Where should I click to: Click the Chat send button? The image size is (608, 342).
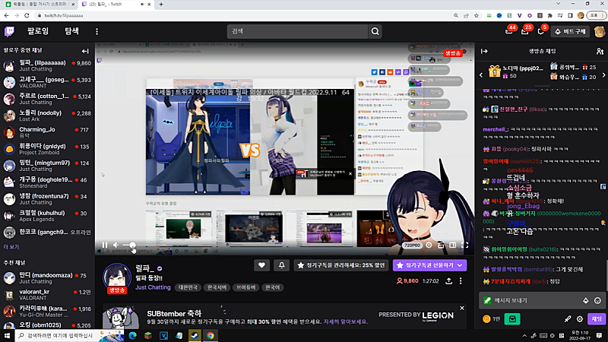[x=597, y=318]
